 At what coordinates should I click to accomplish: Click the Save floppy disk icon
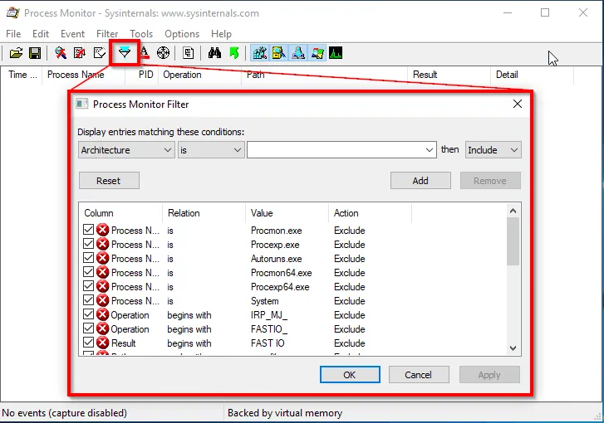pyautogui.click(x=35, y=53)
